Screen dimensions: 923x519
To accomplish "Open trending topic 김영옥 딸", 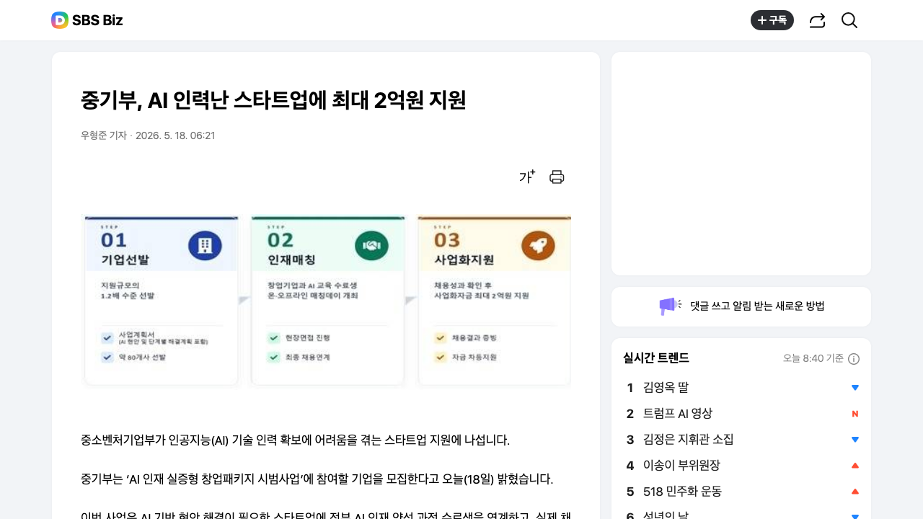I will pos(666,388).
